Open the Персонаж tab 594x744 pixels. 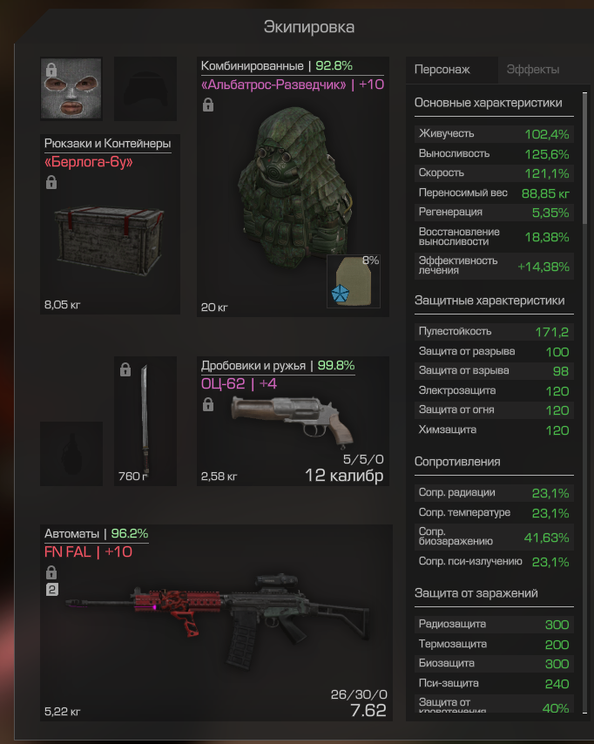pos(442,70)
